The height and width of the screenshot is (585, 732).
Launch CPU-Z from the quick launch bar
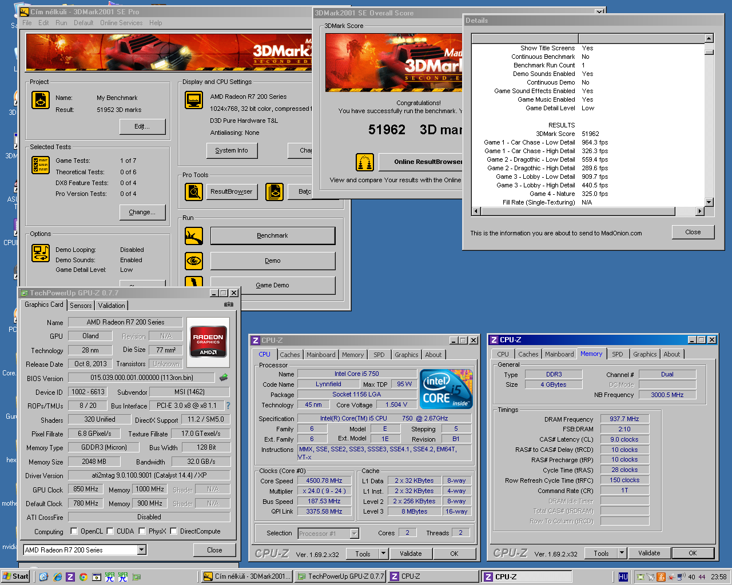(70, 577)
